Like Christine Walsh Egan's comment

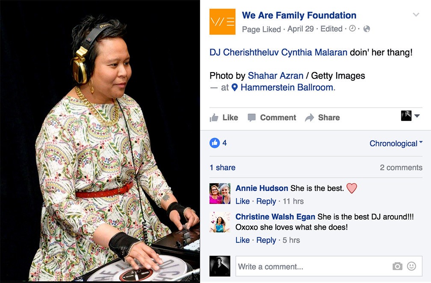[x=242, y=240]
